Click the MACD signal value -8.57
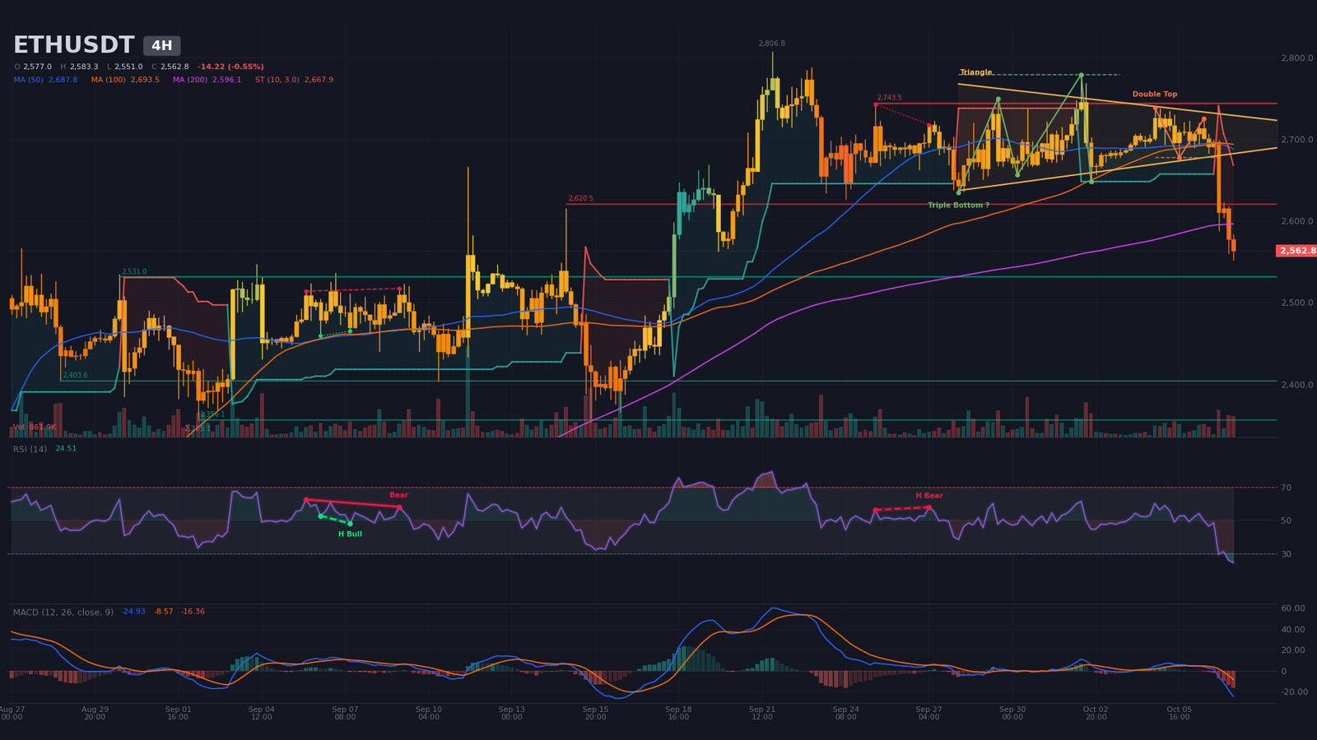 coord(164,612)
